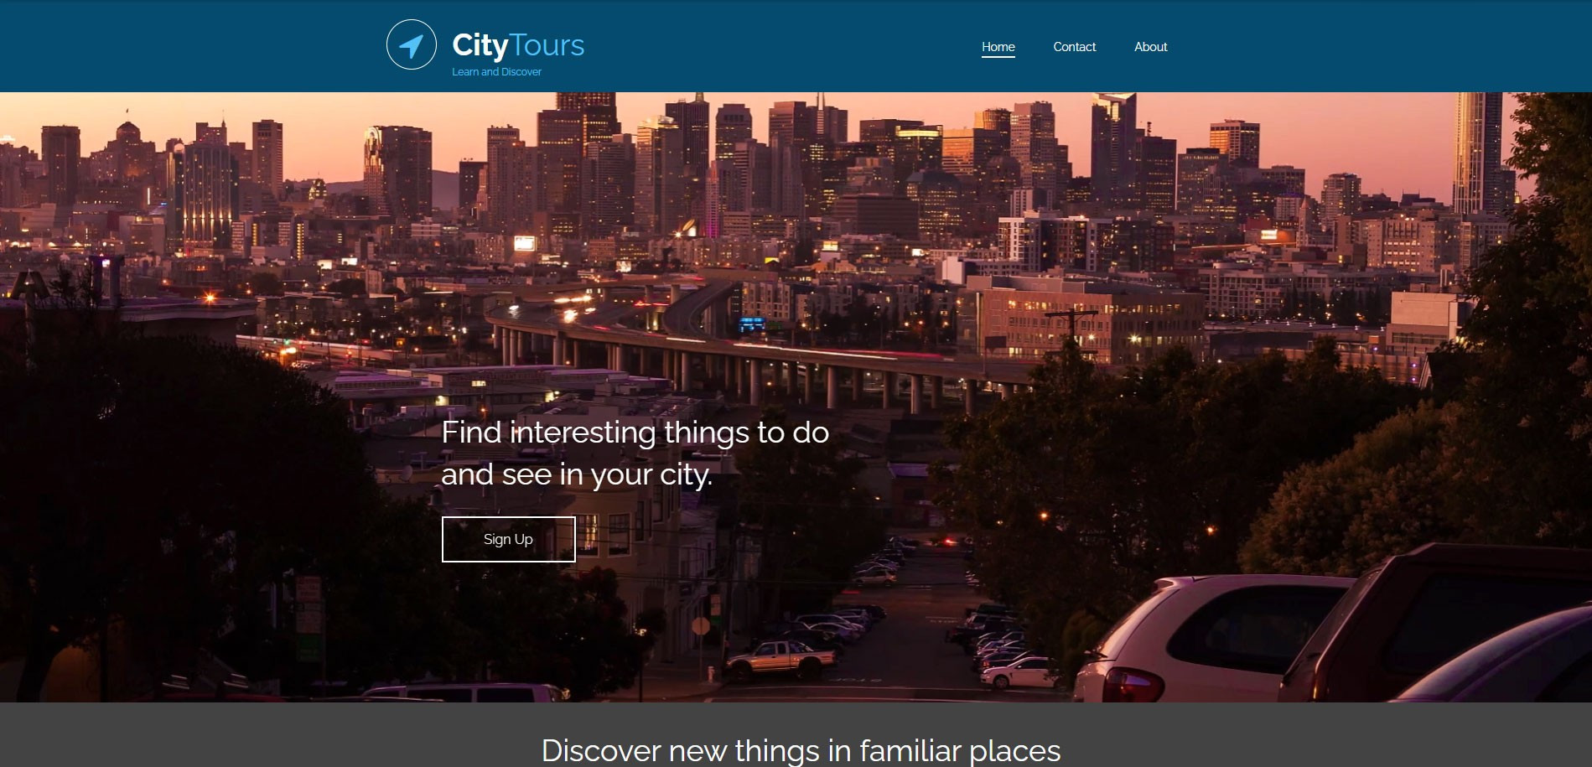Viewport: 1592px width, 767px height.
Task: Go to the Home nav link
Action: tap(998, 47)
